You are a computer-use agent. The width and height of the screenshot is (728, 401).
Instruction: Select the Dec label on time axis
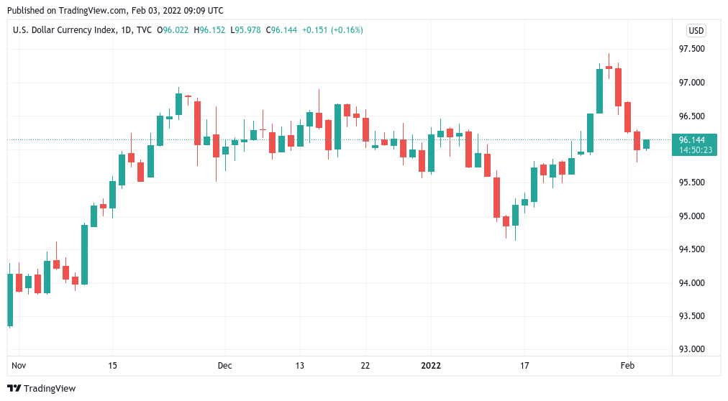pos(224,366)
